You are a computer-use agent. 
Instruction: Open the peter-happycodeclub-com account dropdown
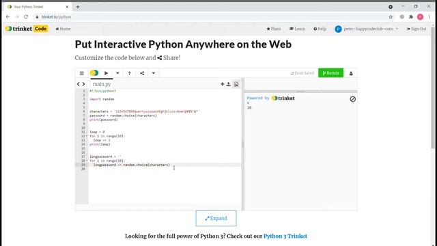tap(367, 29)
